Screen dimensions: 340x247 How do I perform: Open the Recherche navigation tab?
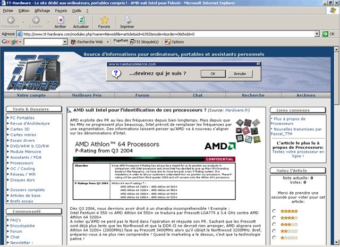pos(253,95)
